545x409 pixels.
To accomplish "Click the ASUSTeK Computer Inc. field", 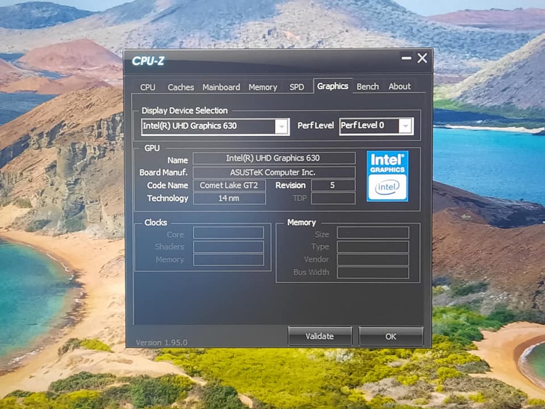I will pos(274,172).
